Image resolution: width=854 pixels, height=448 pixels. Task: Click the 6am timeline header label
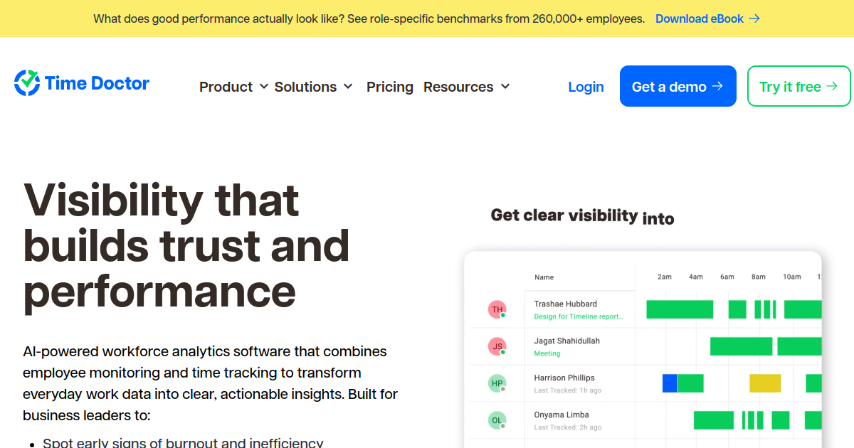coord(727,277)
